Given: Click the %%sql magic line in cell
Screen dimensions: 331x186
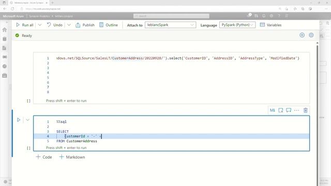Looking at the screenshot, I should (x=62, y=122).
